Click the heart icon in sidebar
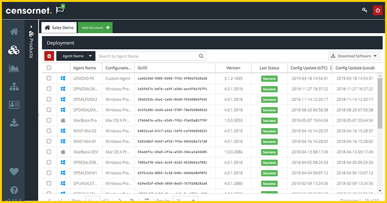Screen dimensions: 387x203 (x=14, y=171)
